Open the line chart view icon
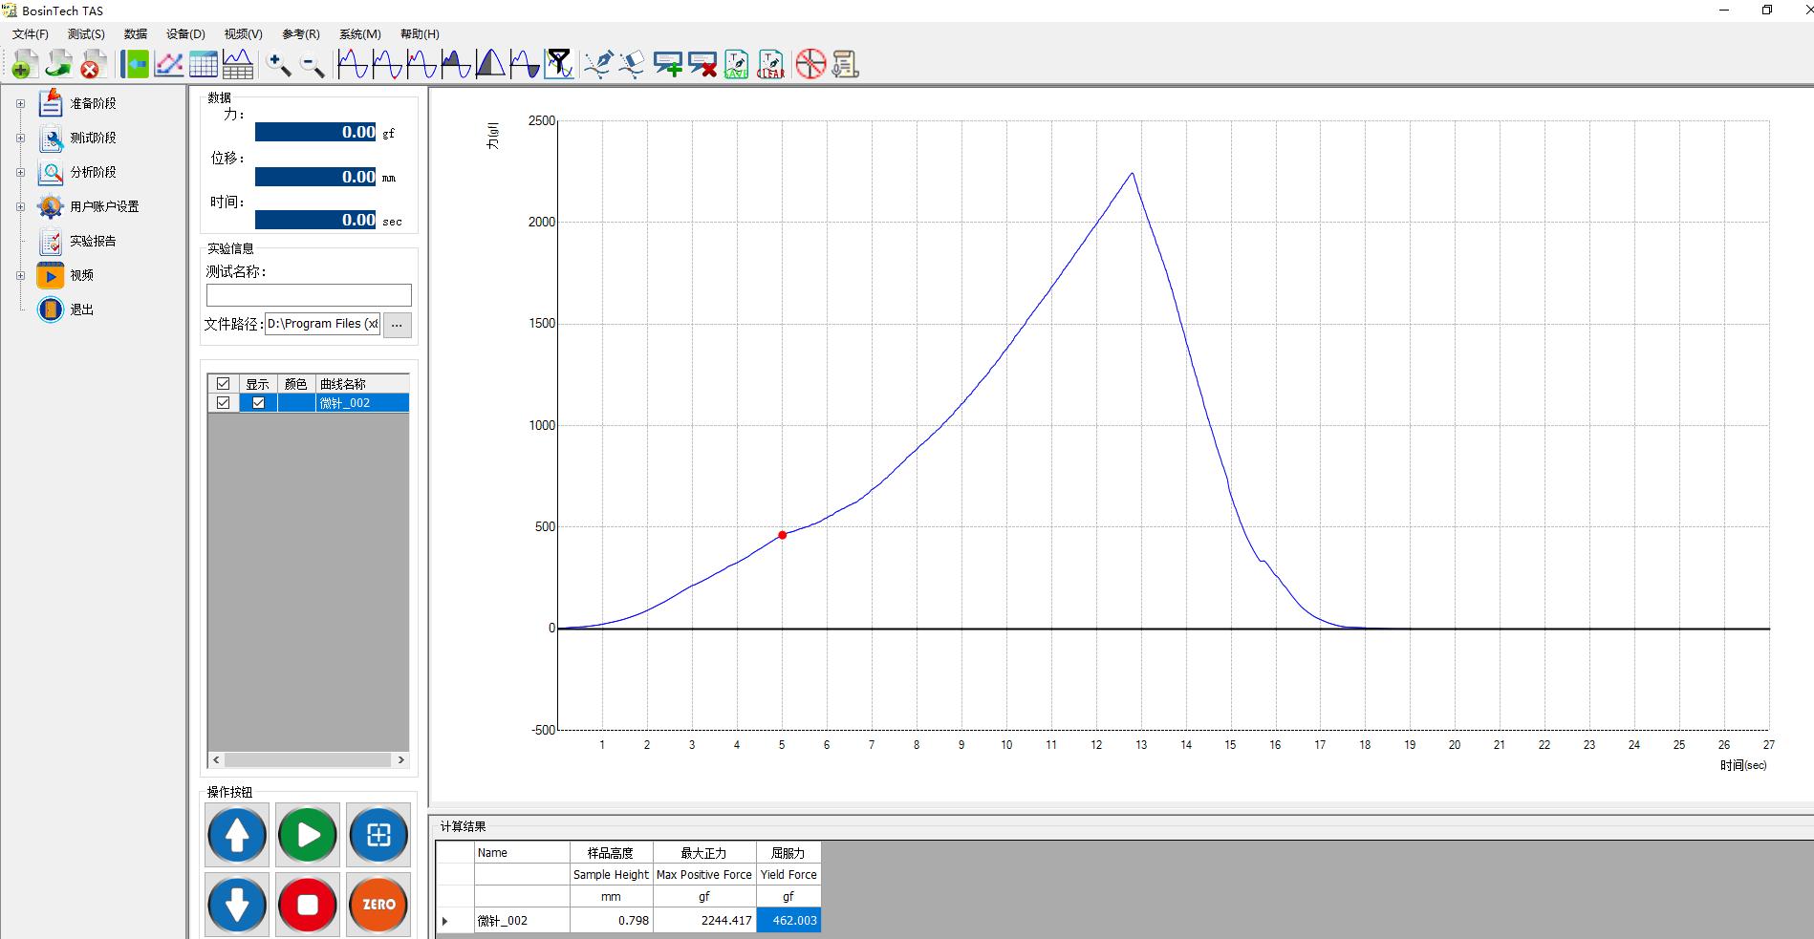Screen dimensions: 1814x939 pyautogui.click(x=169, y=64)
